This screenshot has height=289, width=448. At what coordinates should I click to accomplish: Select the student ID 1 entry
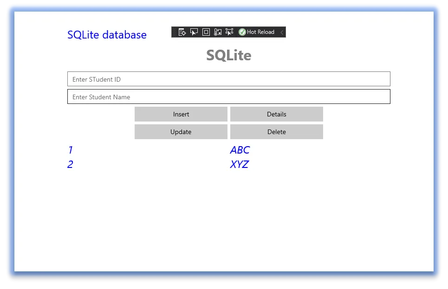tap(70, 150)
